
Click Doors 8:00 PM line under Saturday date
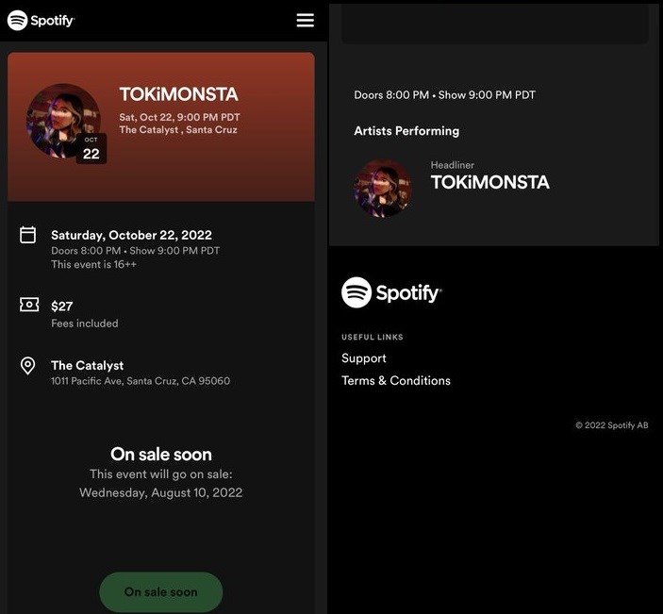(x=135, y=251)
